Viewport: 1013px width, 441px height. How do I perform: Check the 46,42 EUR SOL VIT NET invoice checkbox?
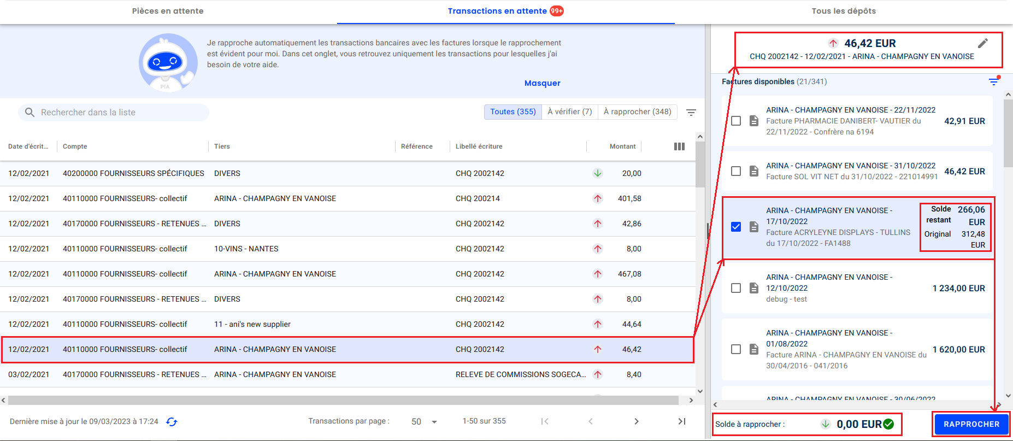(x=736, y=171)
